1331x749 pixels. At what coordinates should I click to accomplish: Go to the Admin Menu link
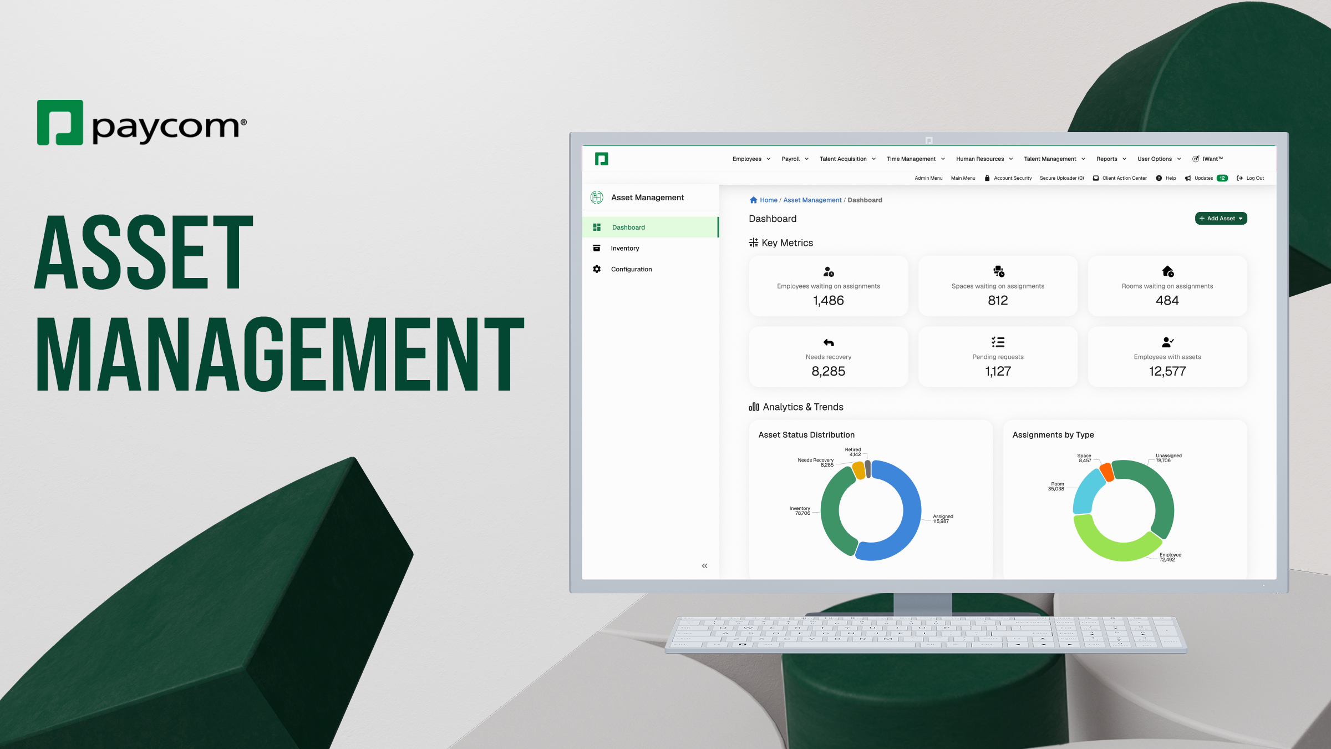click(x=928, y=178)
